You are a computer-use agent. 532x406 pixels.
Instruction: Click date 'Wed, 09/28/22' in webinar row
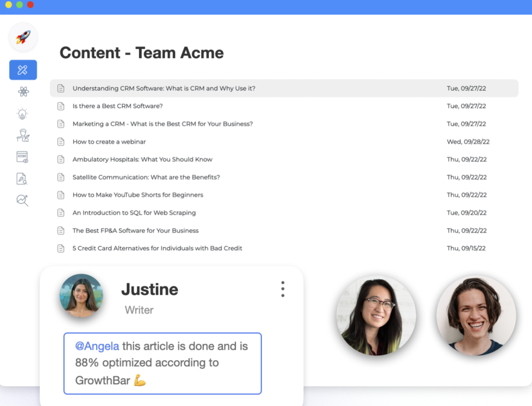coord(468,141)
